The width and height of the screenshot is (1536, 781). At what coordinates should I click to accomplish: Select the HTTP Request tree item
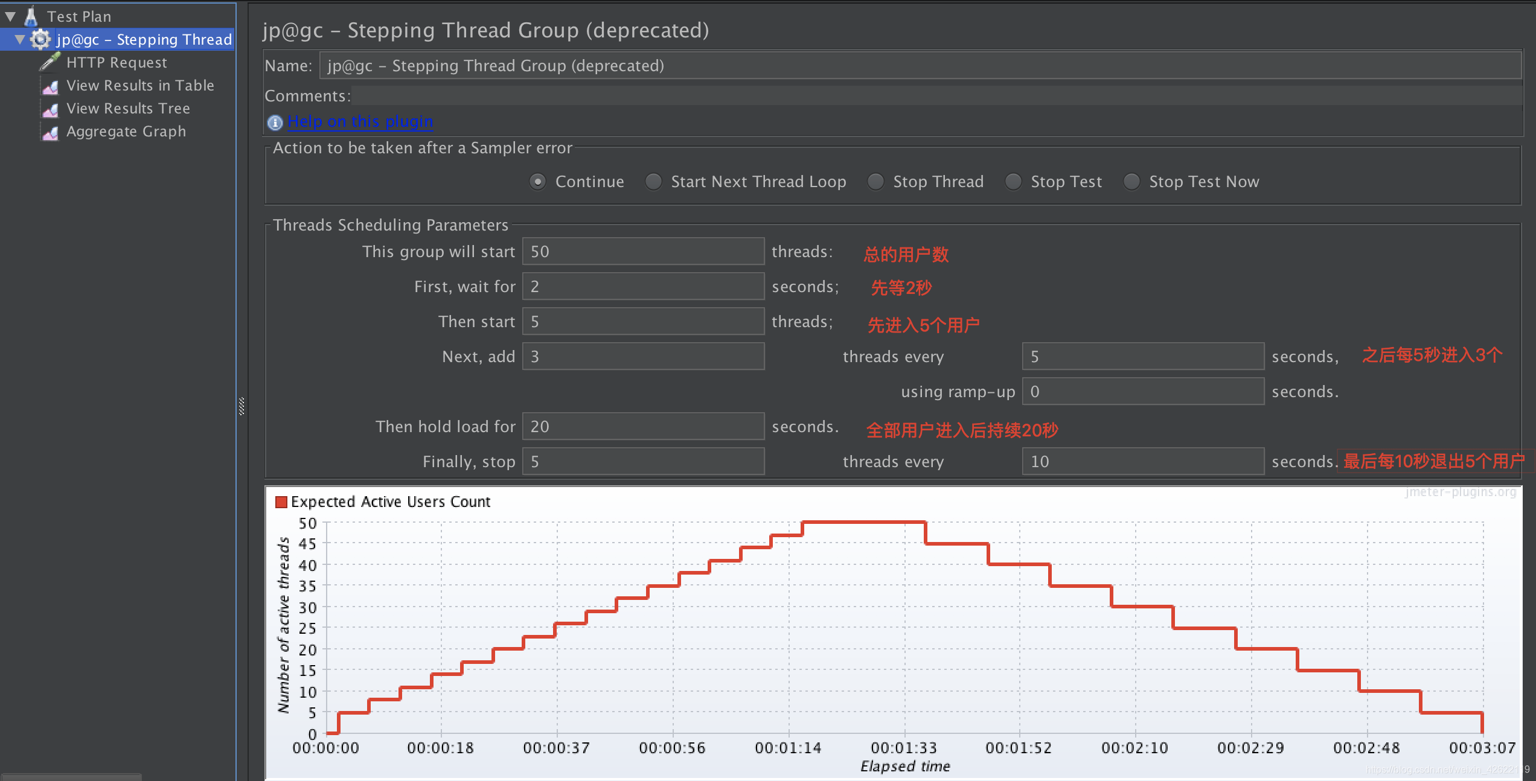click(x=117, y=62)
